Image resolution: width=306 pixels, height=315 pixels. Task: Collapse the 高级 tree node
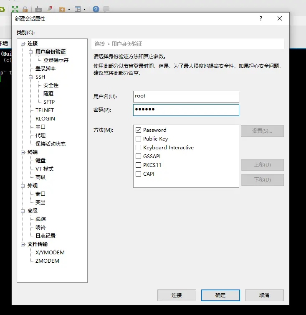pos(23,211)
